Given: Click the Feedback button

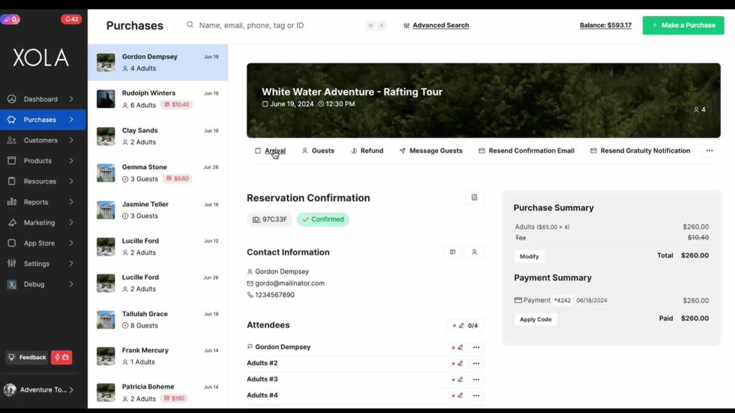Looking at the screenshot, I should (27, 357).
